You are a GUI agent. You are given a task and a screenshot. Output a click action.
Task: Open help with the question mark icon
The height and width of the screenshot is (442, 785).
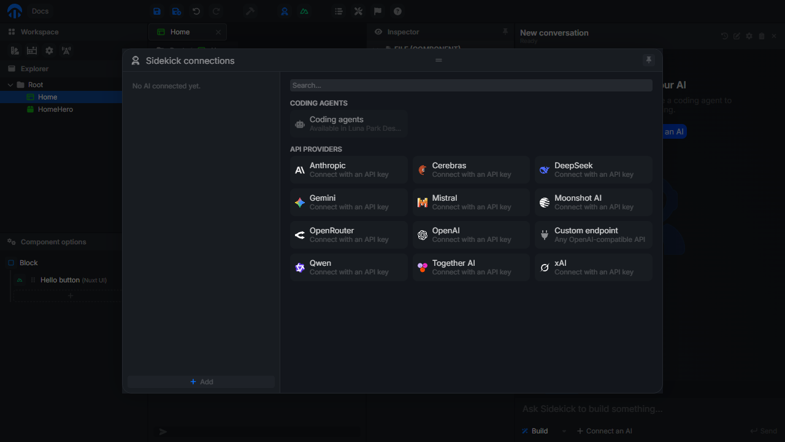(397, 11)
